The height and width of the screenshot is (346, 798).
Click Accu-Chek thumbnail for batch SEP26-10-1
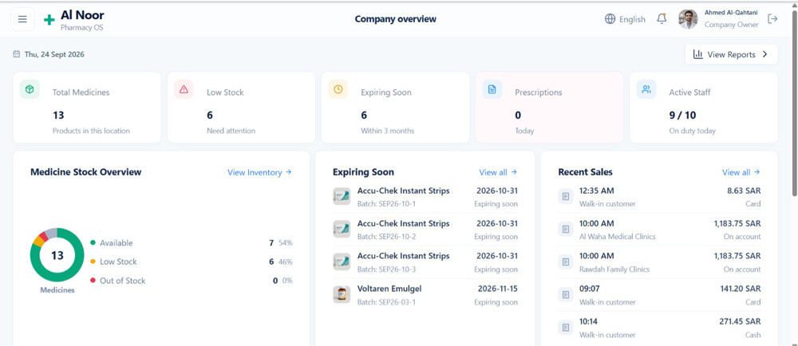(342, 196)
